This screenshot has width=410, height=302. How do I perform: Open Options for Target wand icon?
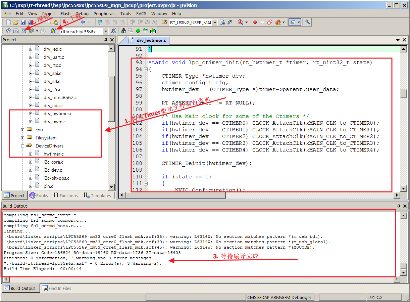coord(113,31)
